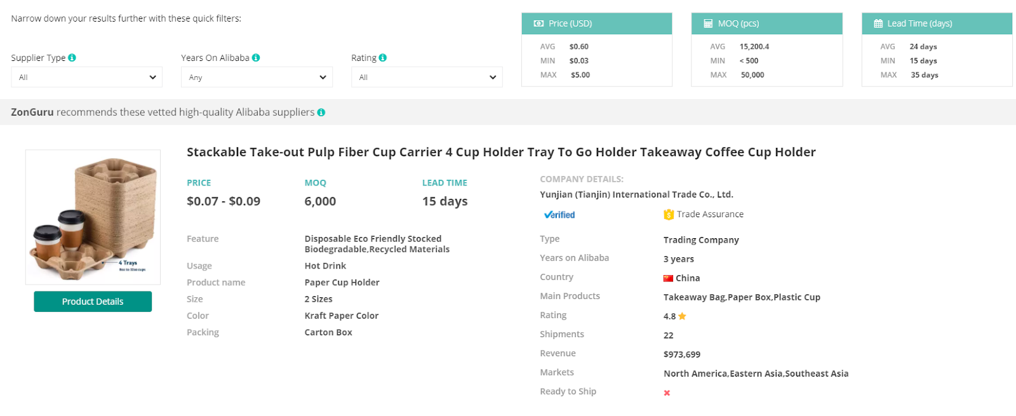Click the Verified supplier badge

pos(558,215)
